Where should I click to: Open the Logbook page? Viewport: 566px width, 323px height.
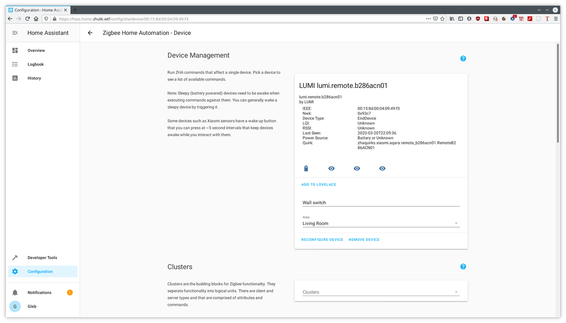pos(42,64)
